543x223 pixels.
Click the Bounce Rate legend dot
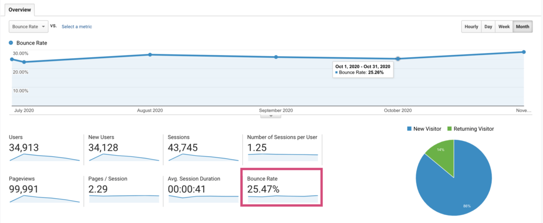click(x=11, y=43)
